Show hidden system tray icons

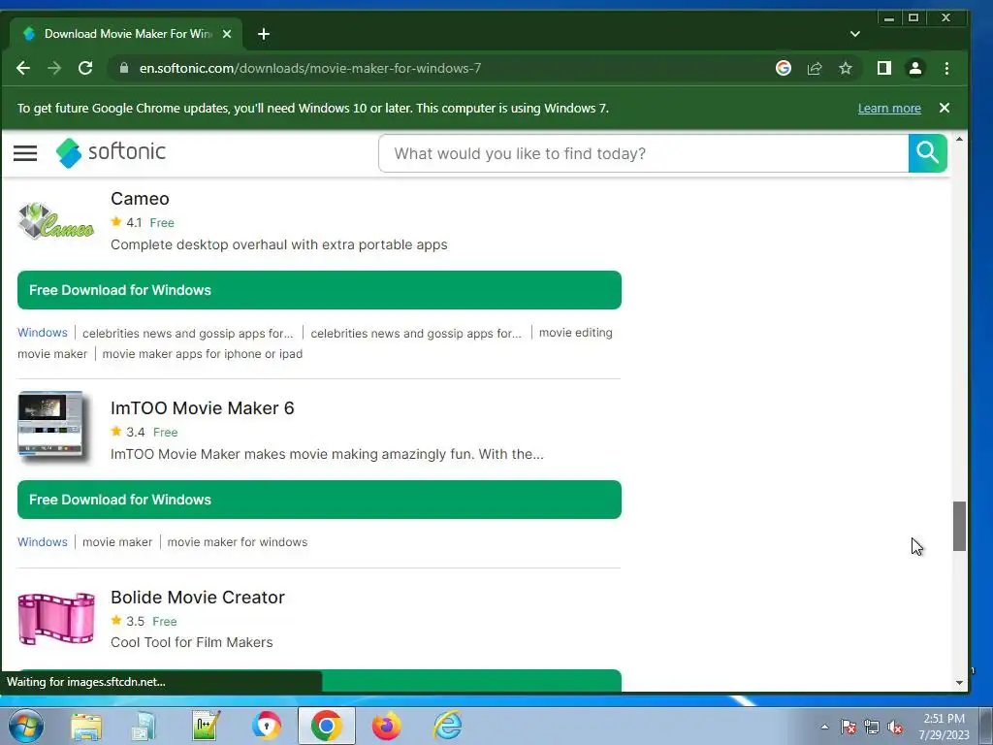pyautogui.click(x=824, y=727)
